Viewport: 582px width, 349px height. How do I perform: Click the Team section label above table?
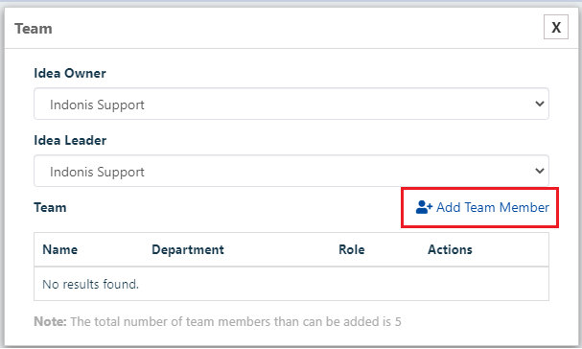point(50,207)
